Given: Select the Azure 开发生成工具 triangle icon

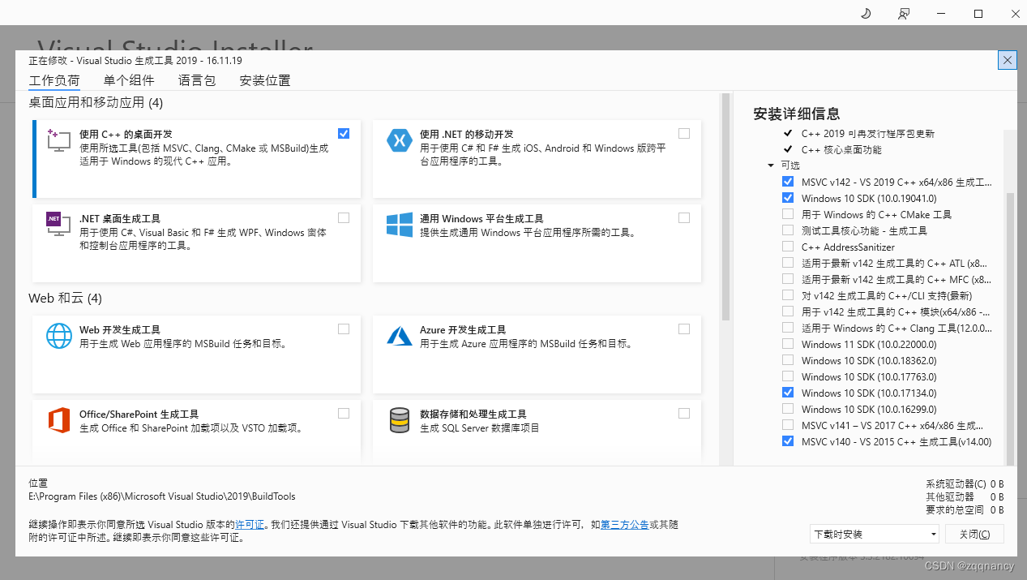Looking at the screenshot, I should point(399,336).
